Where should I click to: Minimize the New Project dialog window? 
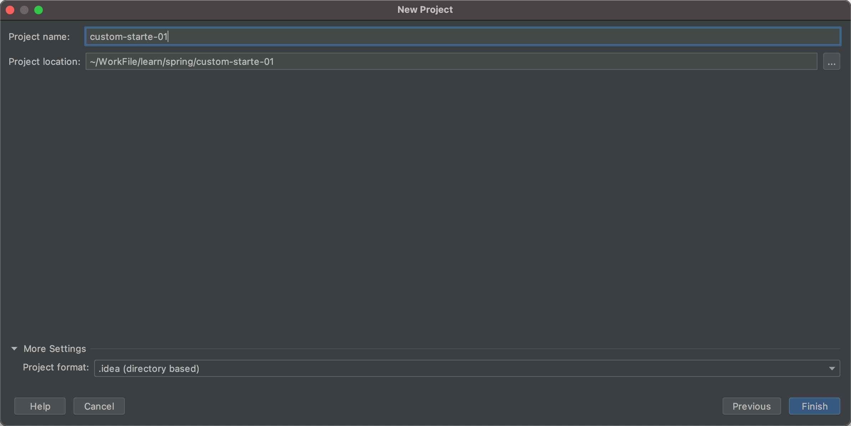(24, 10)
